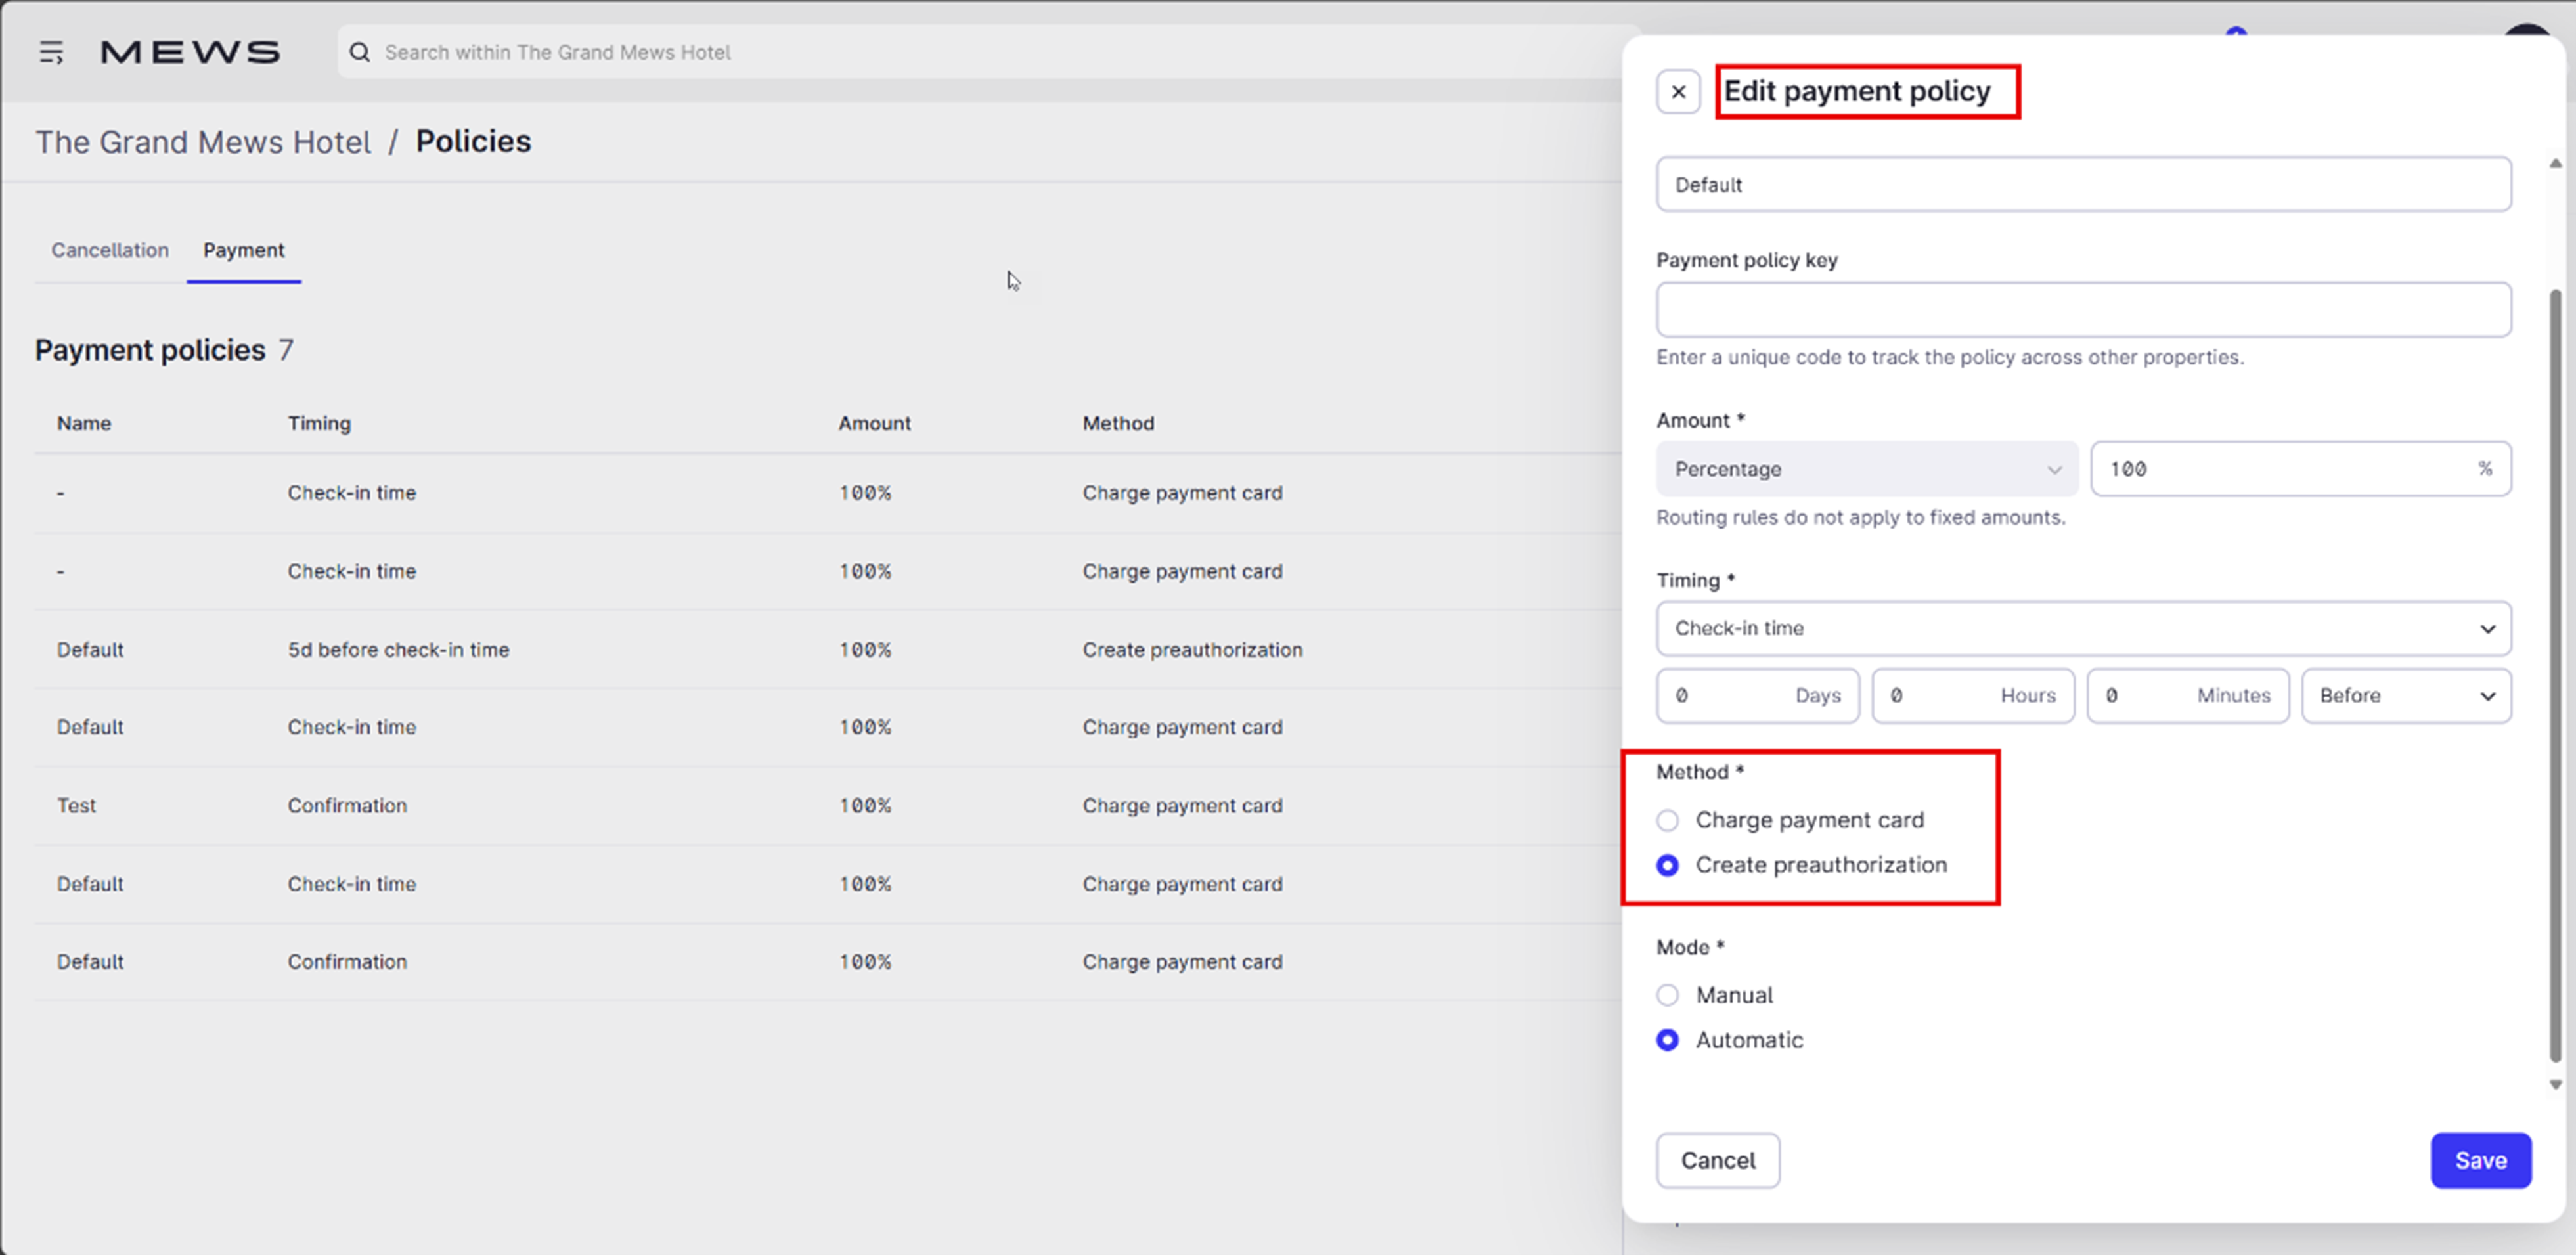Switch to the Payment tab
The image size is (2576, 1255).
point(244,250)
